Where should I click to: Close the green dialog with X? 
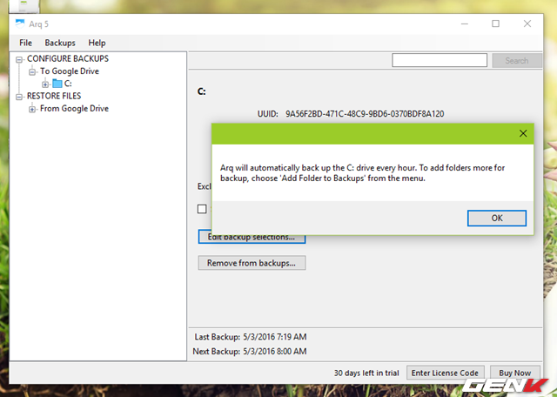click(x=522, y=133)
